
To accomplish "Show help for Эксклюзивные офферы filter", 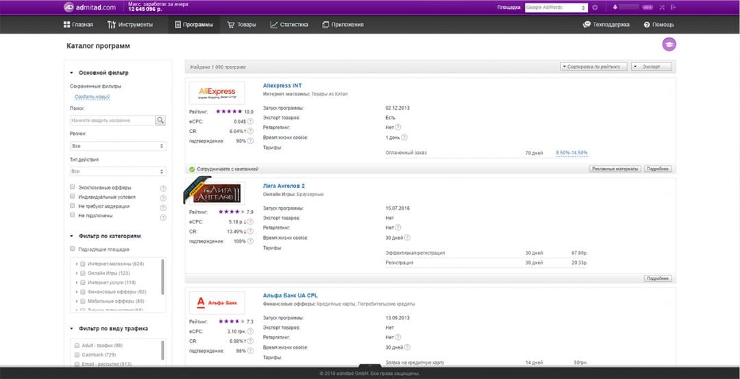I will pyautogui.click(x=163, y=188).
